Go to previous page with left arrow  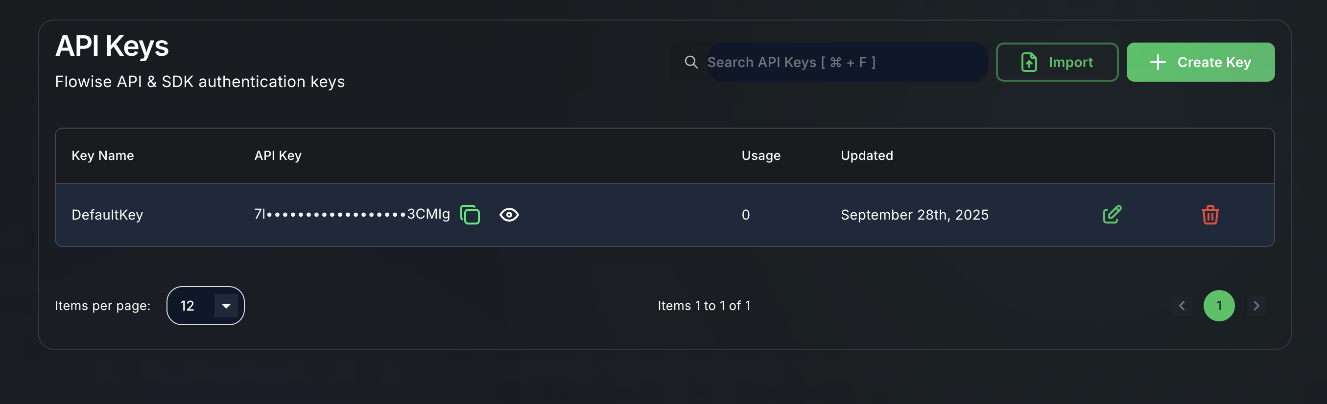point(1182,305)
